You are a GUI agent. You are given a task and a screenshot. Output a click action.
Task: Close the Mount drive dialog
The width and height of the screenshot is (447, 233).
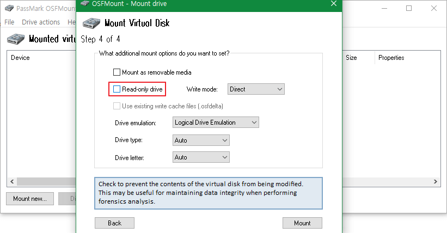334,4
